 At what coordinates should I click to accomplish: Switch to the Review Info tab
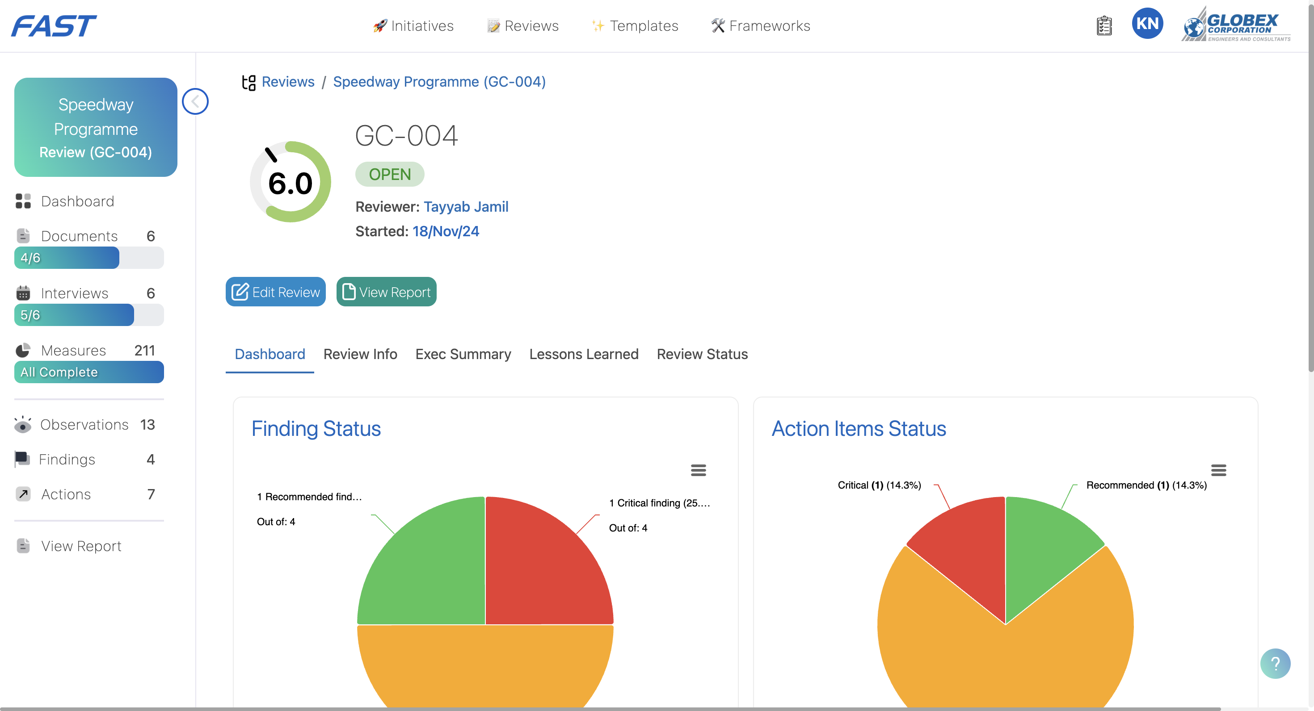[x=360, y=354]
